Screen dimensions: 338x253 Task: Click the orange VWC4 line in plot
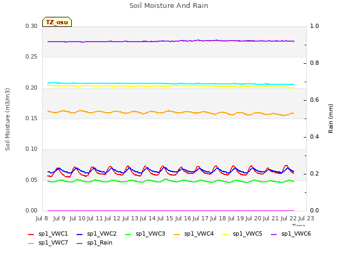(171, 112)
